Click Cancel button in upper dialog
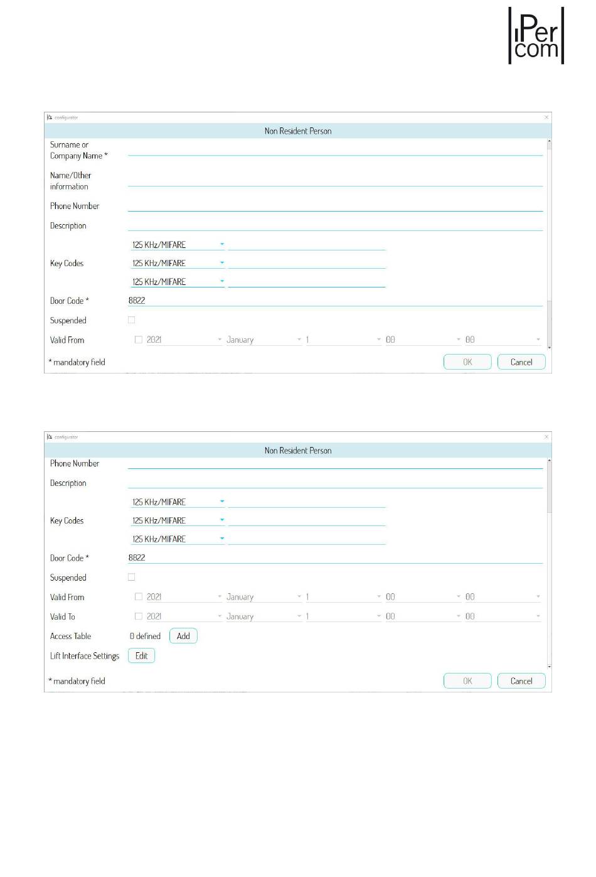 pos(521,362)
